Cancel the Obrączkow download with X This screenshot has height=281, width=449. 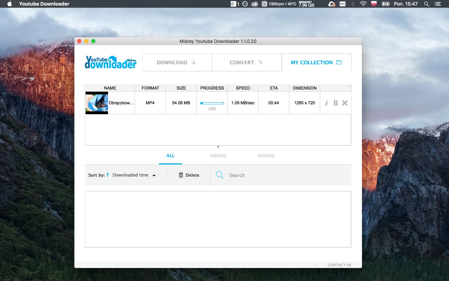345,103
